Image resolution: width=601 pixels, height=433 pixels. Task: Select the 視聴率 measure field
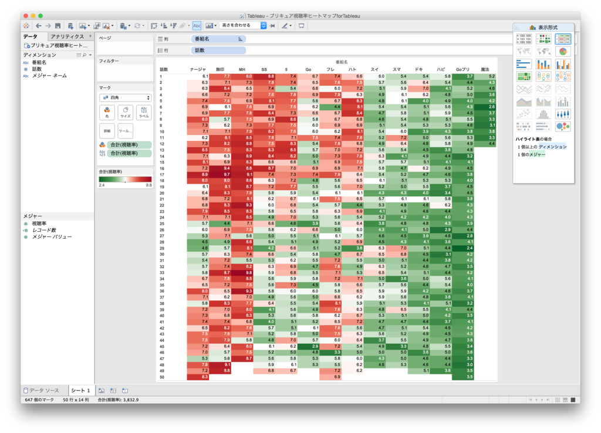(x=39, y=224)
